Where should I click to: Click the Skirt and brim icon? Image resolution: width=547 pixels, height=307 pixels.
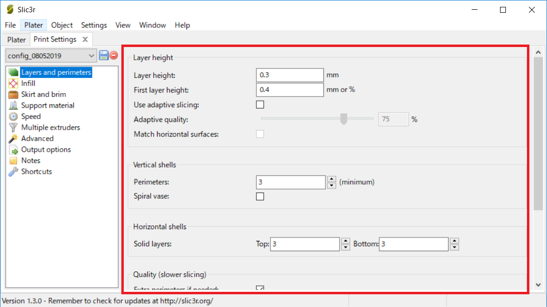[13, 94]
